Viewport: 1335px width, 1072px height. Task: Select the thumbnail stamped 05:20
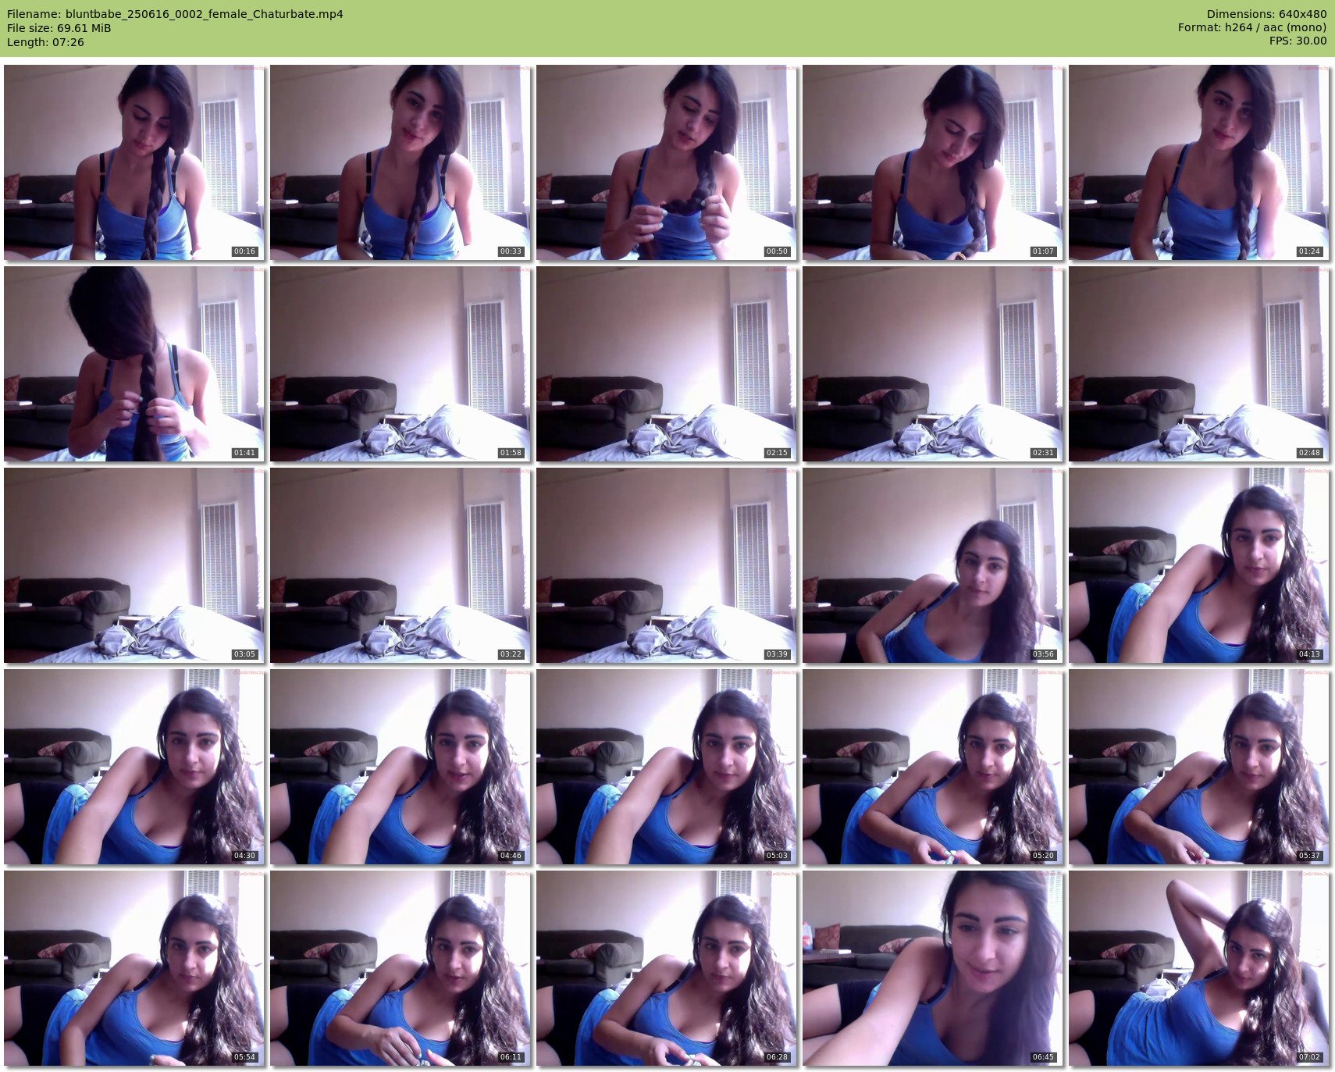pyautogui.click(x=932, y=767)
